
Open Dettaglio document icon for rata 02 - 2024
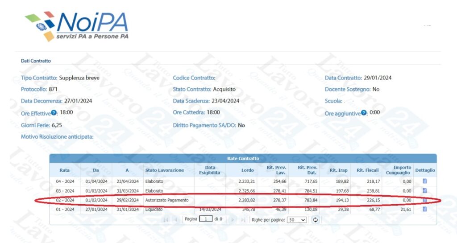click(425, 200)
